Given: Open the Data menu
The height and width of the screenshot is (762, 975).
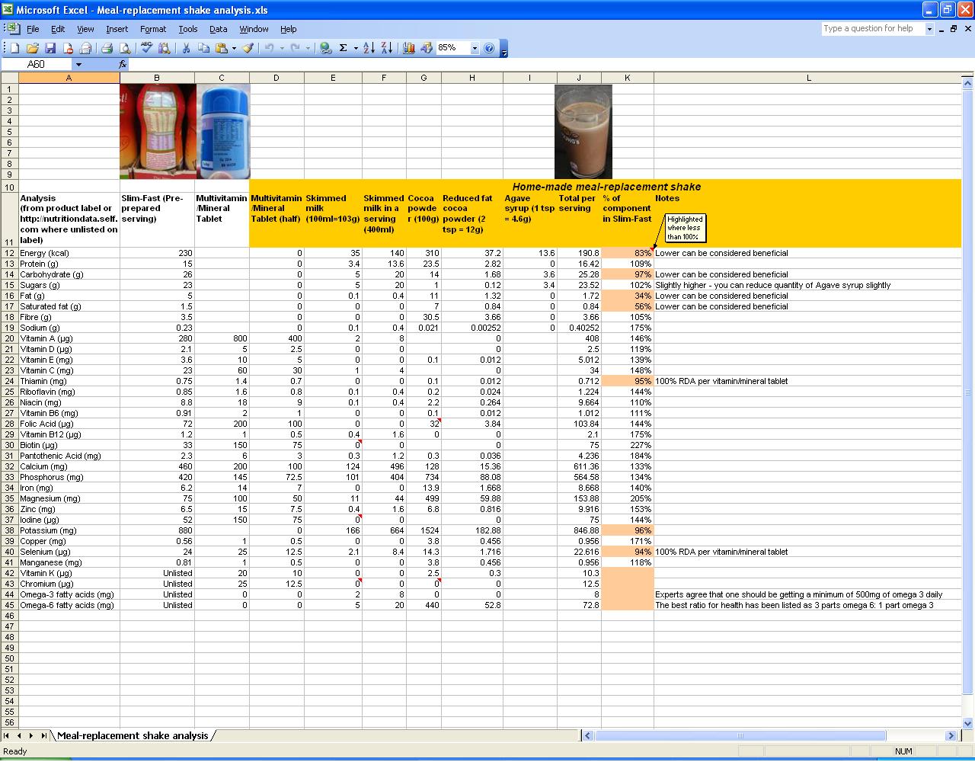Looking at the screenshot, I should [x=218, y=29].
